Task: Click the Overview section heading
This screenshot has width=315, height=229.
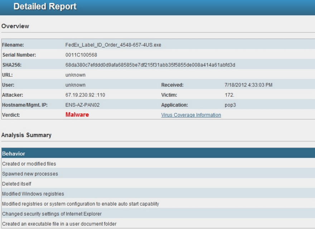Action: (15, 26)
